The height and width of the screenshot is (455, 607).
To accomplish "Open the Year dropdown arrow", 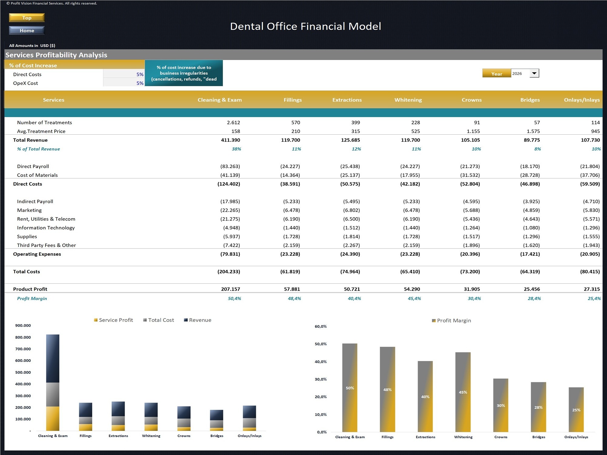I will click(534, 73).
